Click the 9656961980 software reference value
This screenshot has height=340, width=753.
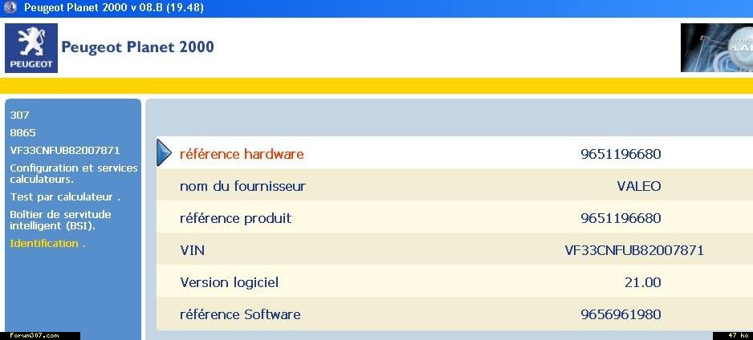621,314
